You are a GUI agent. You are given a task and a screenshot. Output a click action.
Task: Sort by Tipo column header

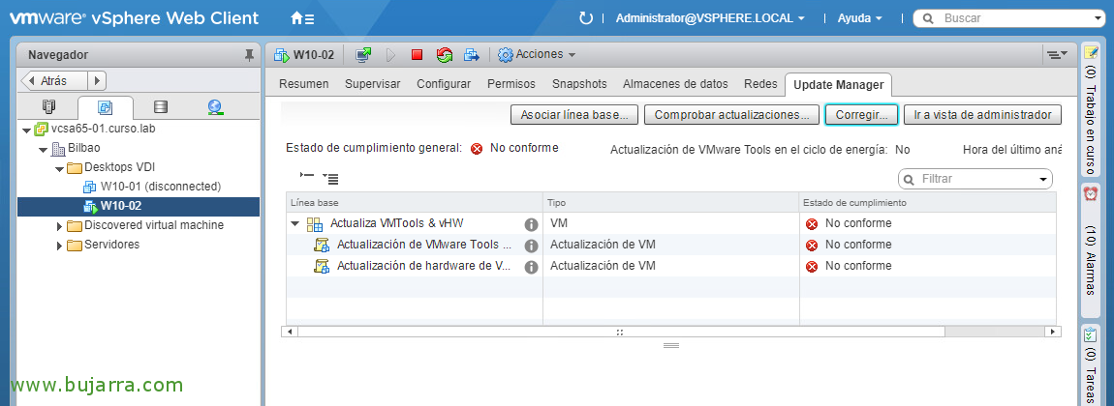pyautogui.click(x=671, y=203)
